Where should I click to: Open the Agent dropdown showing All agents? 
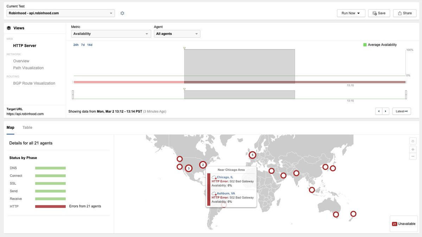[177, 34]
